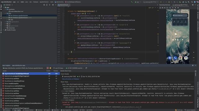This screenshot has height=111, width=199.
Task: Open Terminal tool window tab
Action: pyautogui.click(x=39, y=110)
